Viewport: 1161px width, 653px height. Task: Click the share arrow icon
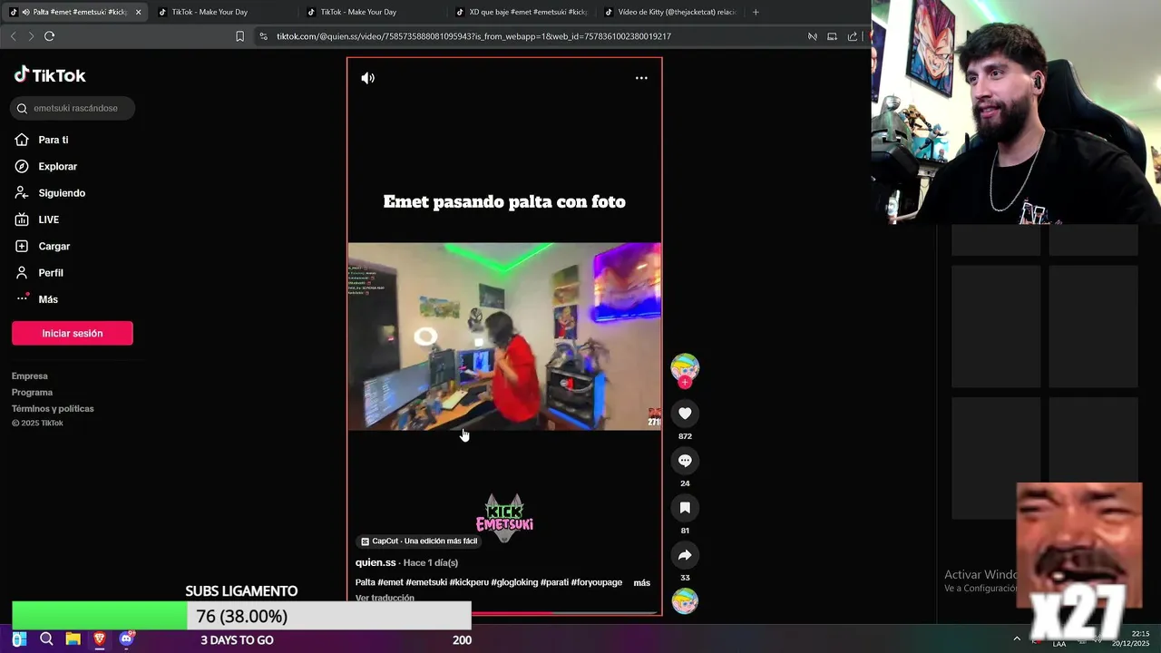point(685,555)
